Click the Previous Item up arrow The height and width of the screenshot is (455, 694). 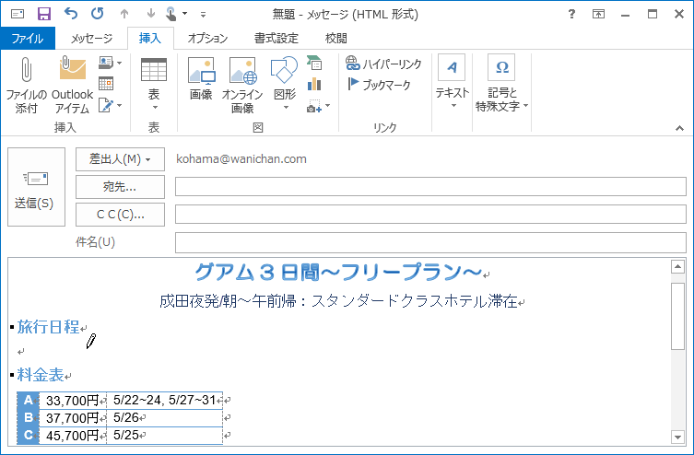(x=124, y=14)
